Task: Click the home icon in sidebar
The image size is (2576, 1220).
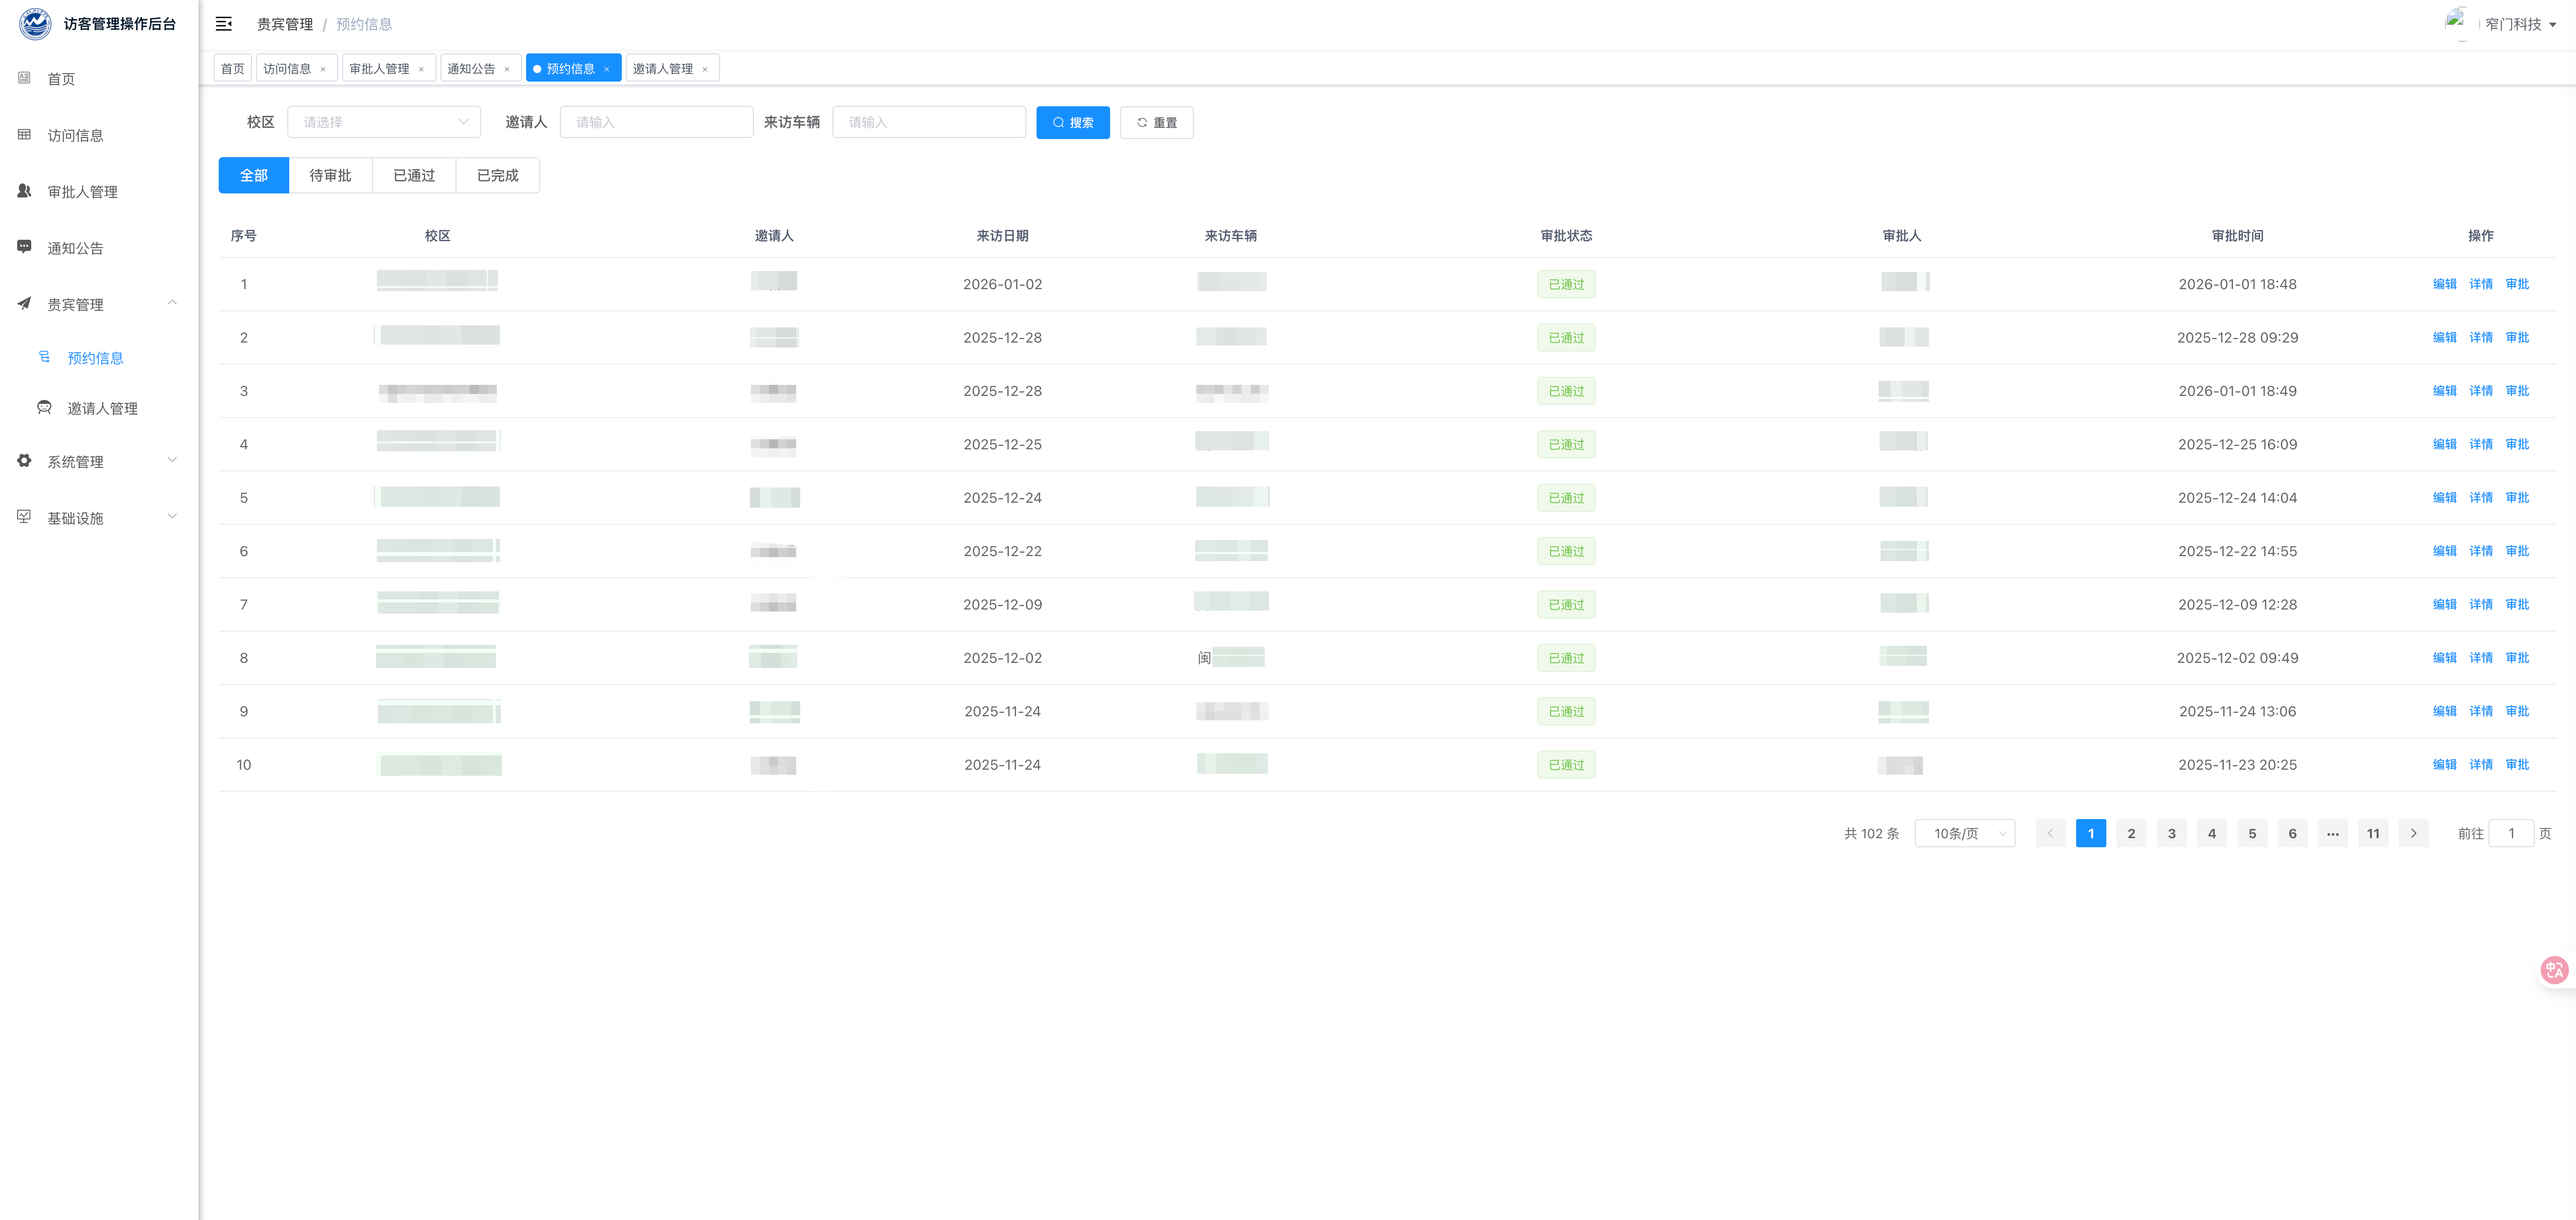Action: click(x=24, y=78)
